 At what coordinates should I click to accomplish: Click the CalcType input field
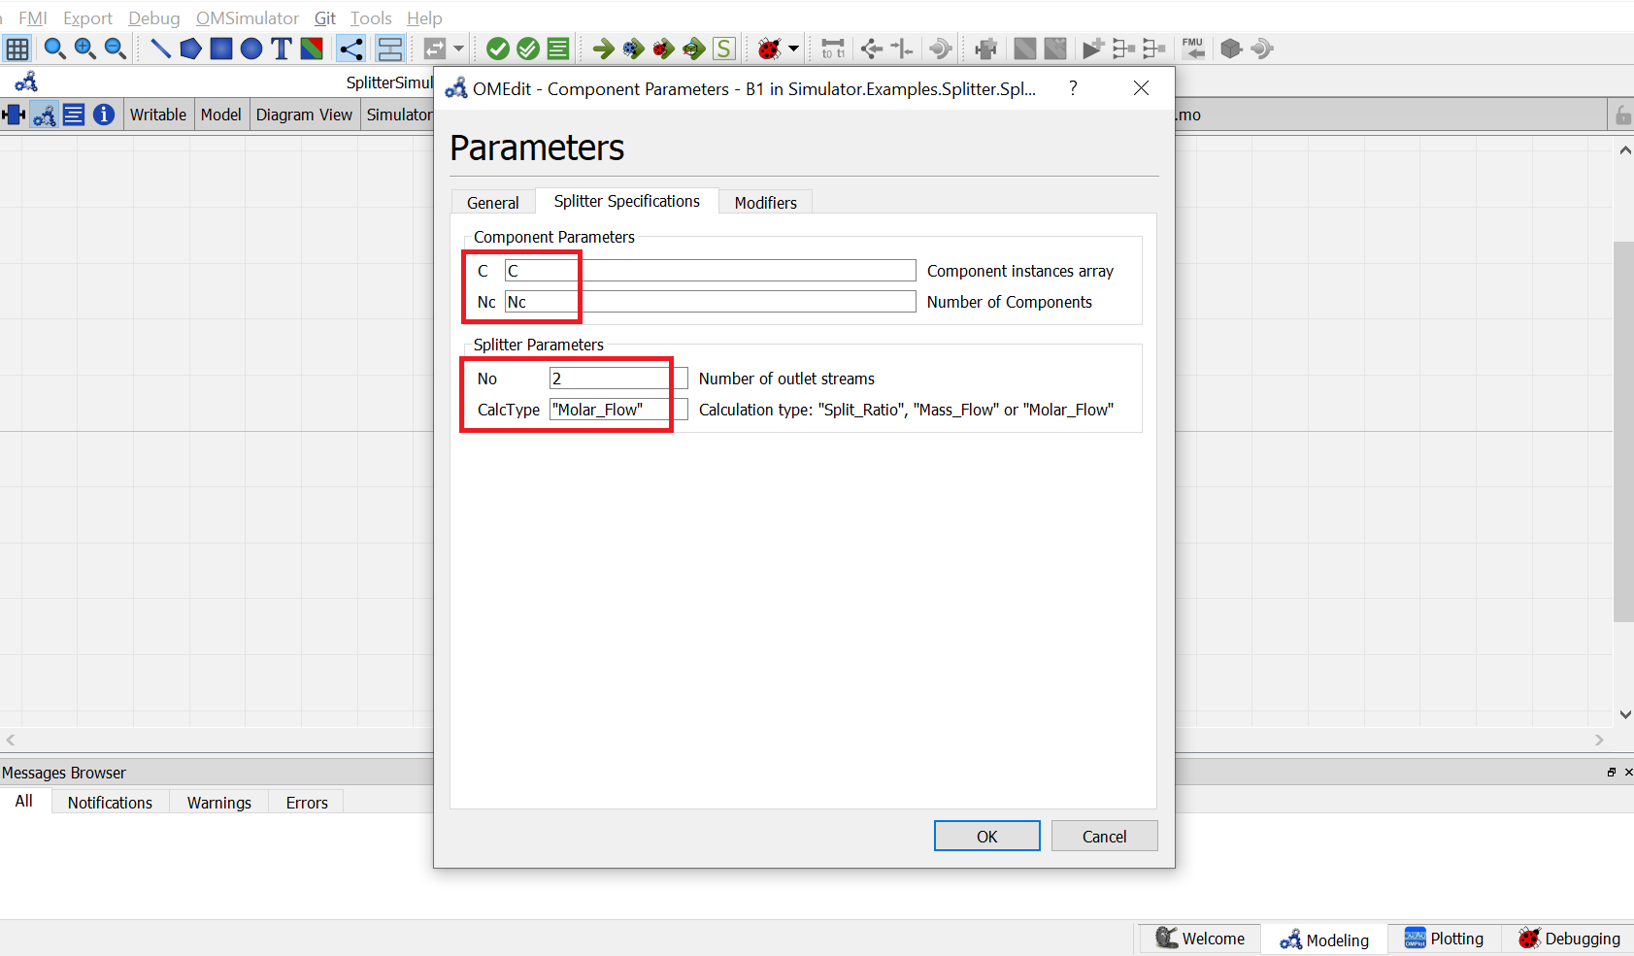click(618, 410)
